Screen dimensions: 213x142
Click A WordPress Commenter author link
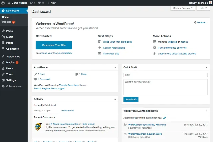tap(64, 124)
